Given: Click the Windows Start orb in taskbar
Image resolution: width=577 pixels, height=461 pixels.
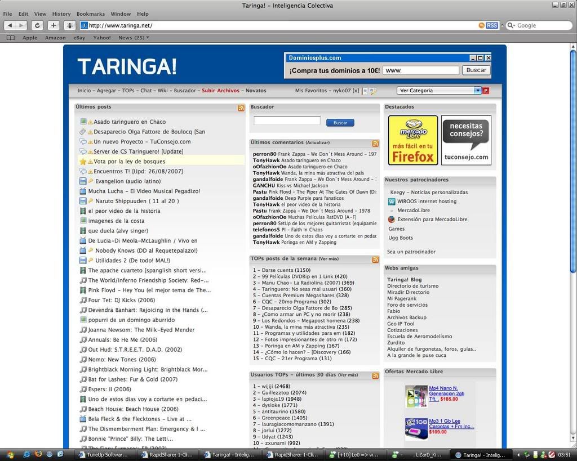Looking at the screenshot, I should point(9,455).
